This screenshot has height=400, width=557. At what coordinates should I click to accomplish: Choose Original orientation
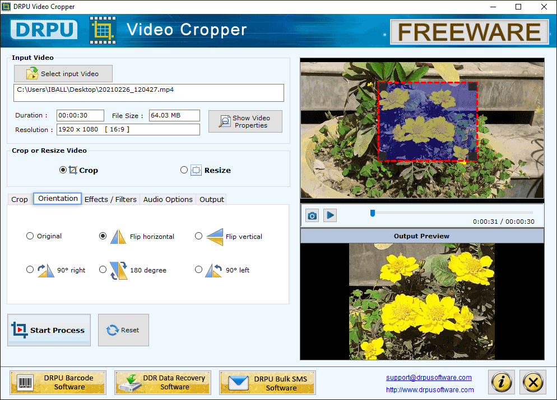pos(30,236)
